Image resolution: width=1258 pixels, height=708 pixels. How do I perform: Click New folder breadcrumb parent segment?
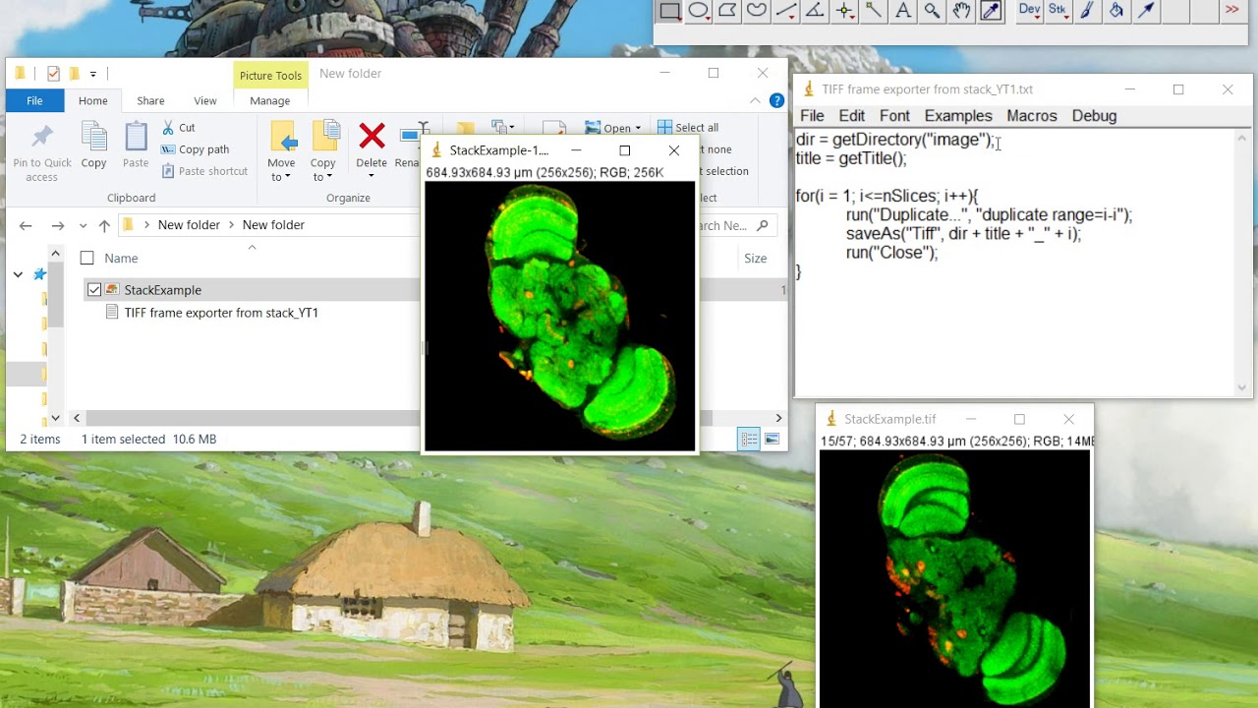189,225
